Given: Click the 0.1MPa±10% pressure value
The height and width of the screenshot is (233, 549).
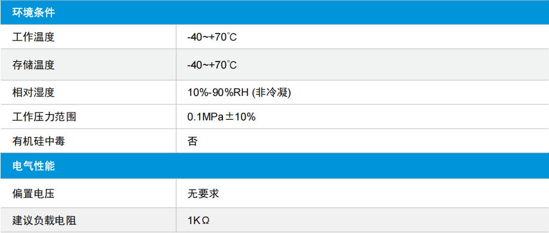Looking at the screenshot, I should coord(221,117).
